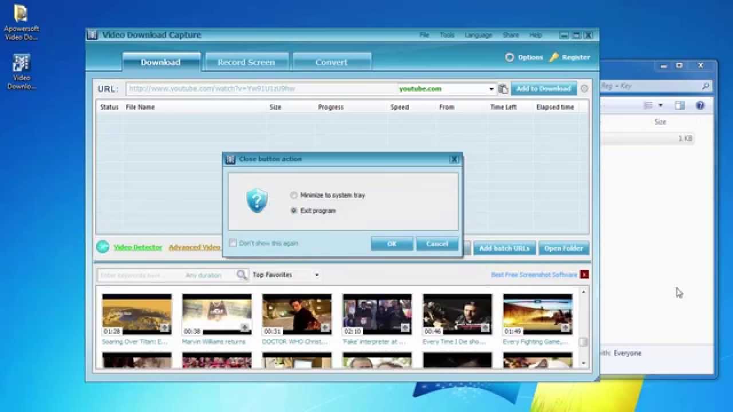Click the change view icon in Explorer window
This screenshot has width=733, height=412.
648,105
